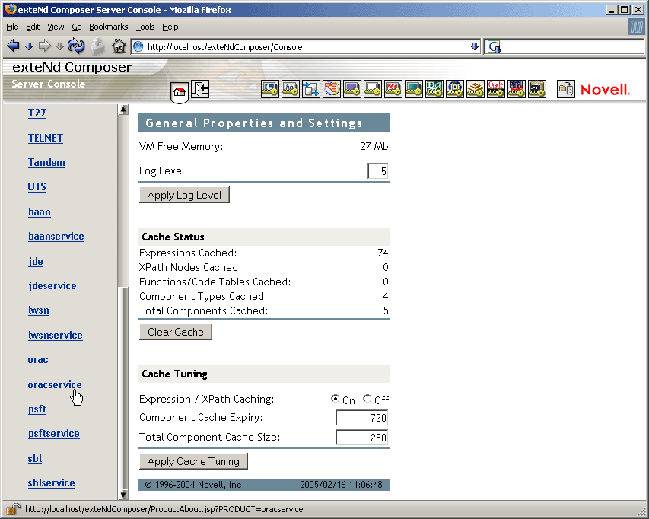The width and height of the screenshot is (649, 519).
Task: Open the 'C' key connector icon
Action: coord(270,89)
